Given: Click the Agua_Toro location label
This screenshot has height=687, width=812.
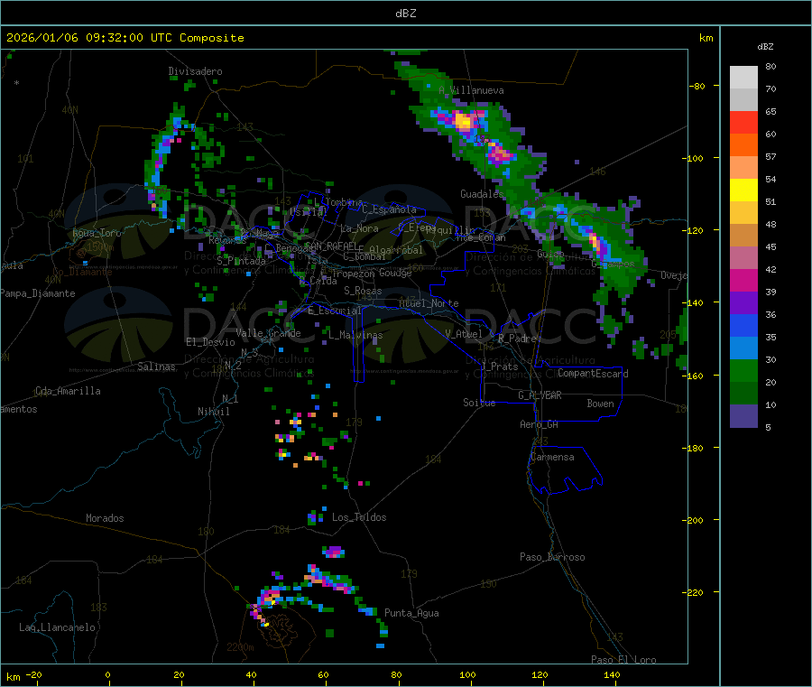Looking at the screenshot, I should click(x=97, y=233).
